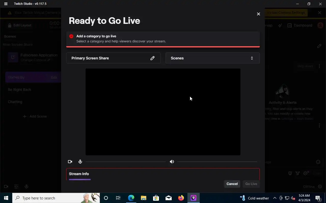Open Microsoft Store from the taskbar
Image resolution: width=326 pixels, height=203 pixels.
(156, 198)
